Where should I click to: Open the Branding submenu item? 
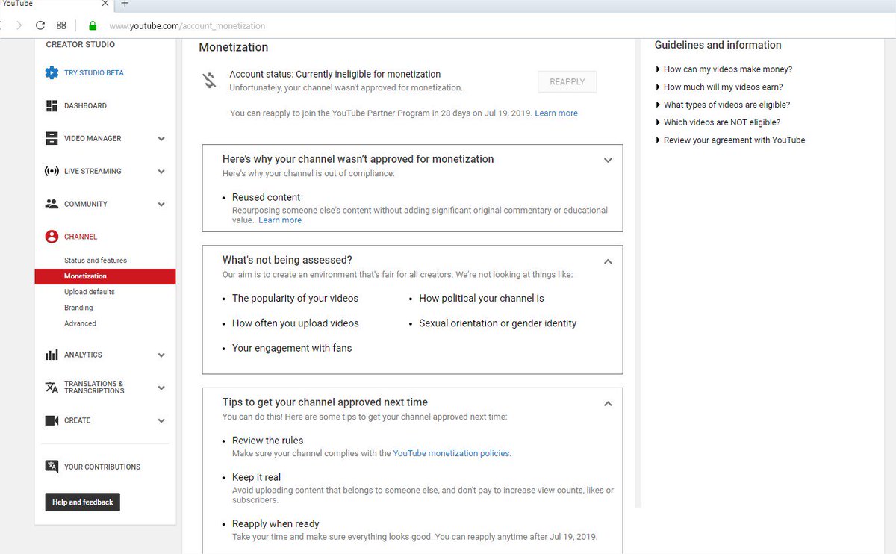click(78, 308)
